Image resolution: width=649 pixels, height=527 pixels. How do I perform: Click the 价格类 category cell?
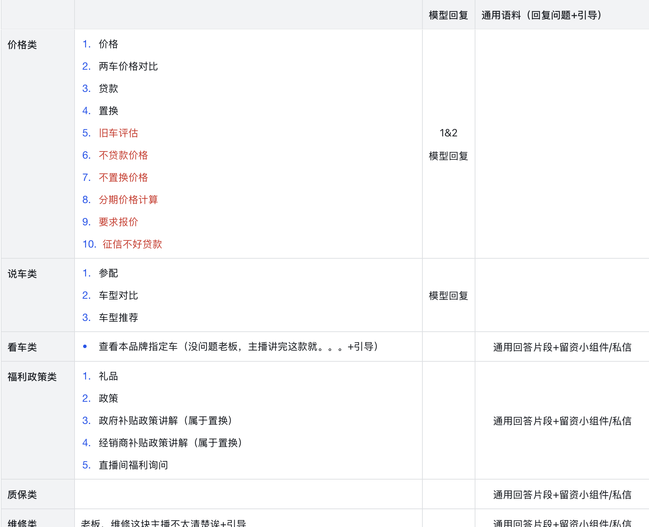(x=22, y=45)
